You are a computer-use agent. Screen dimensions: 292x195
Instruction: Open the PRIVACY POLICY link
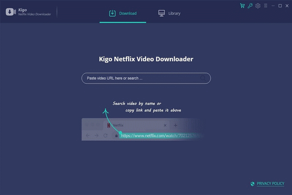click(x=271, y=184)
